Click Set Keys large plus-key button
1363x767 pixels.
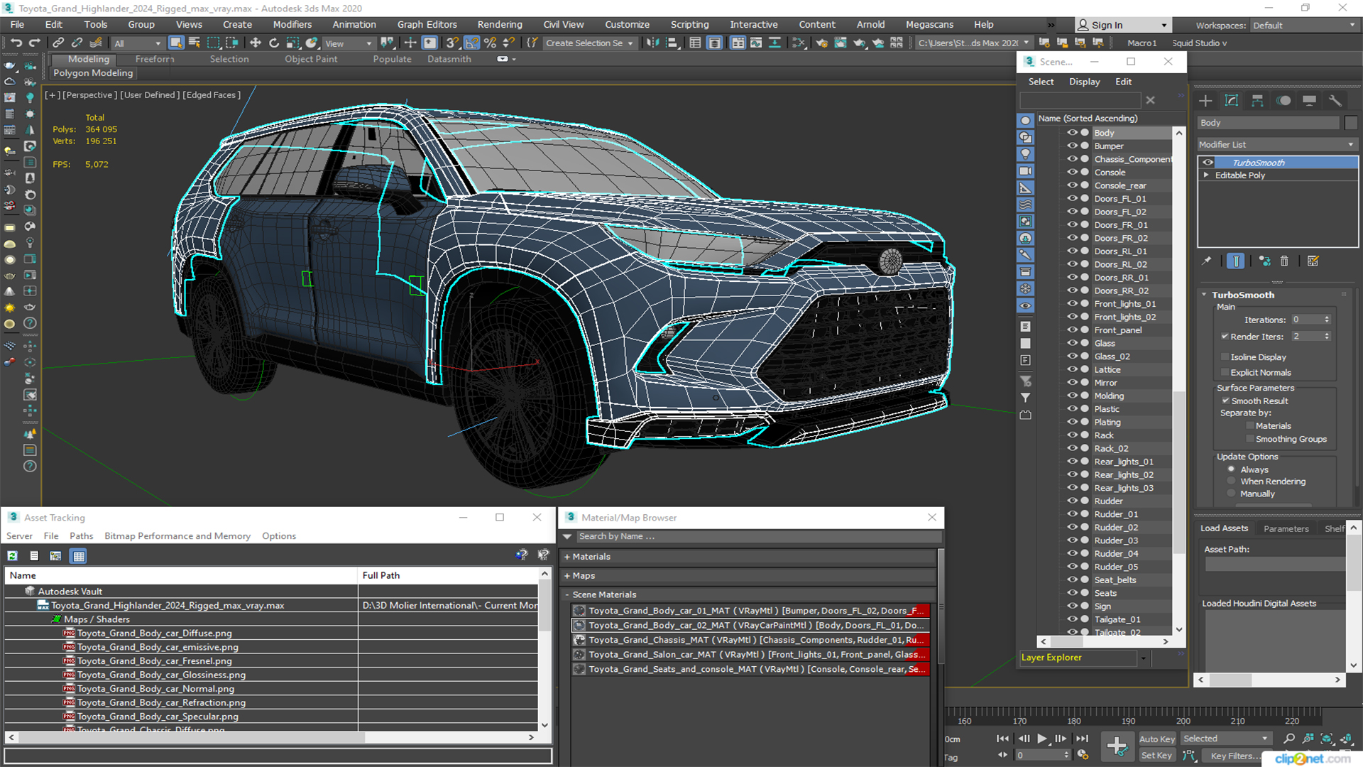pyautogui.click(x=1117, y=746)
